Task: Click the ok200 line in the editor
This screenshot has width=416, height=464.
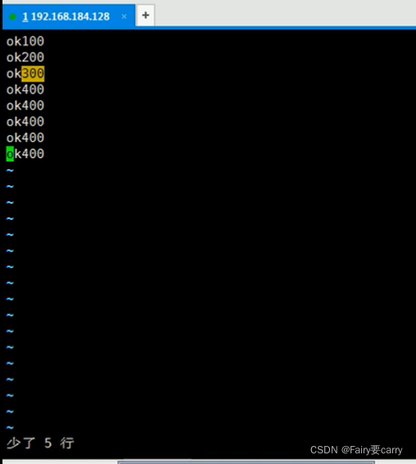Action: (25, 57)
